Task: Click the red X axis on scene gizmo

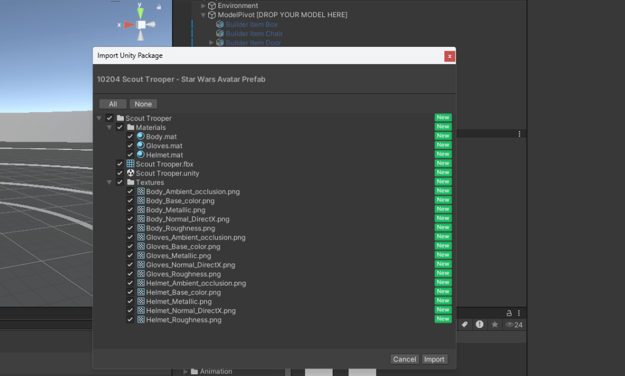Action: 128,25
